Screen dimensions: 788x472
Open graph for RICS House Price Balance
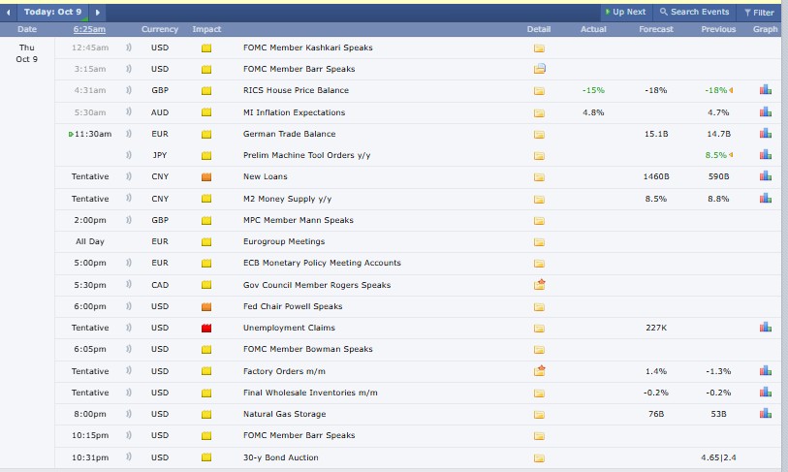click(766, 90)
